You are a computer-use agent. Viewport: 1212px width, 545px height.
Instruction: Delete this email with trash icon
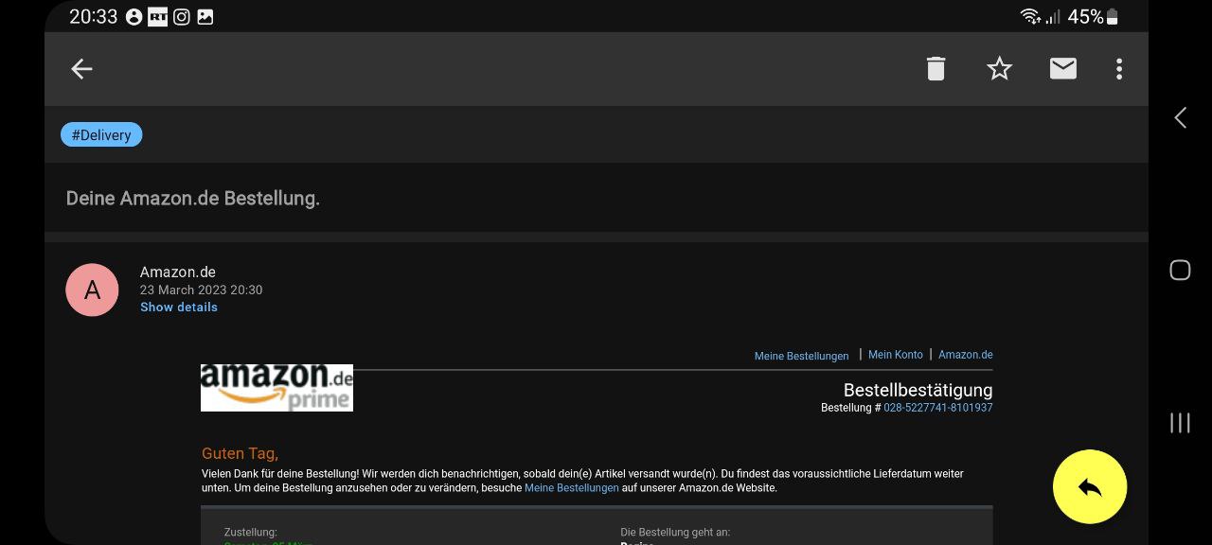point(936,69)
